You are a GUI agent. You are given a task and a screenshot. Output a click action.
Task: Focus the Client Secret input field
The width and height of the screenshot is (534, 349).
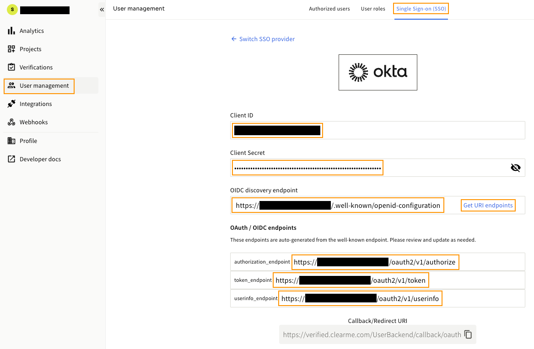pyautogui.click(x=378, y=168)
